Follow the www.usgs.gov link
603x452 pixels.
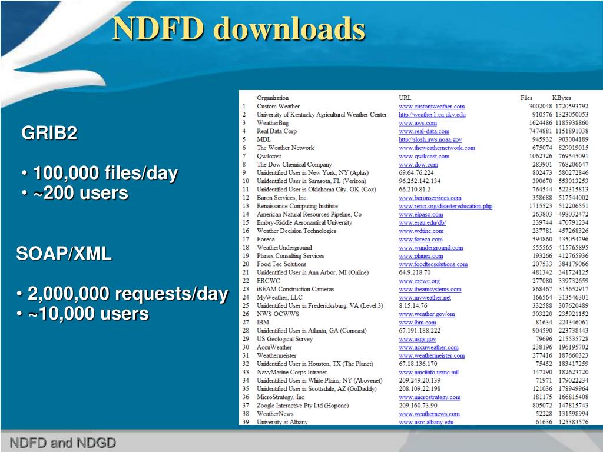[x=418, y=339]
